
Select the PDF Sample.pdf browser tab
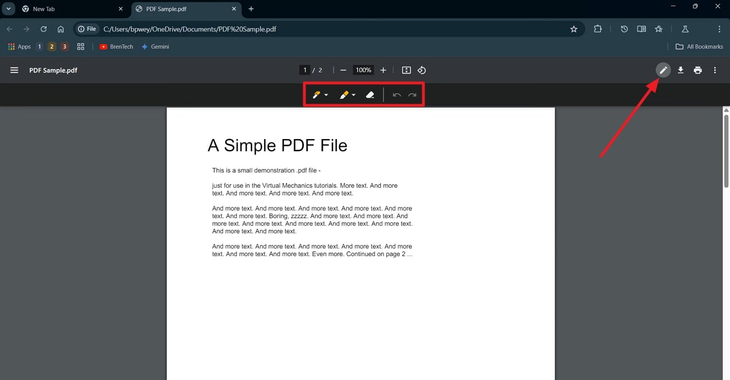pos(185,9)
